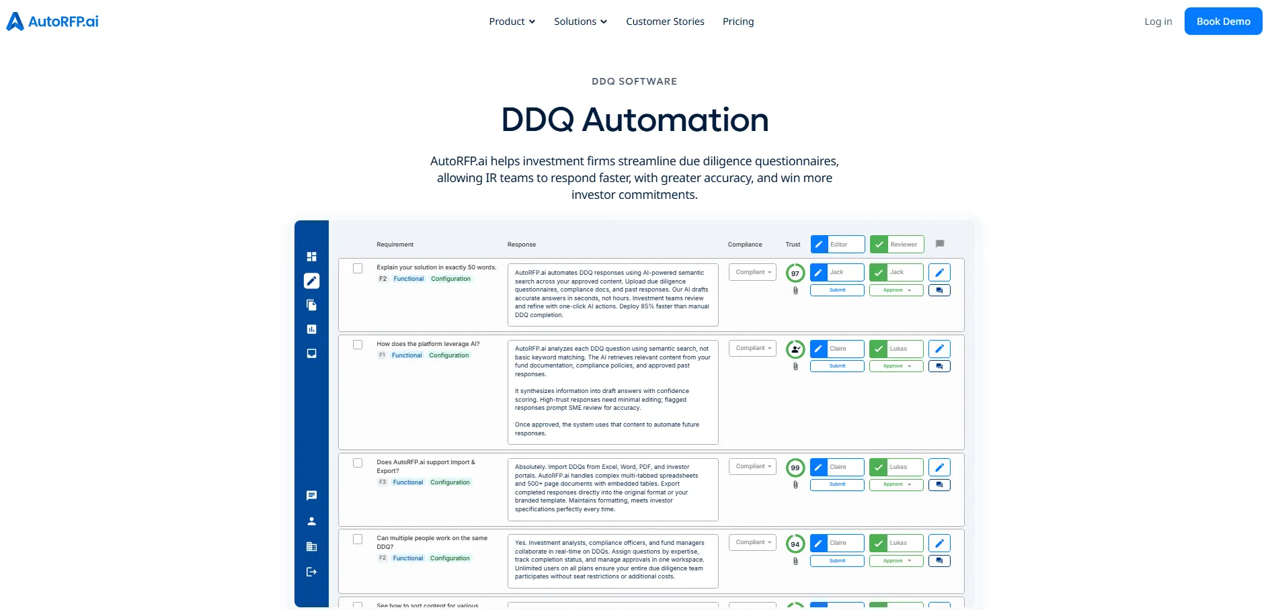1272x610 pixels.
Task: Click edit pencil for multiple people row
Action: click(x=939, y=543)
